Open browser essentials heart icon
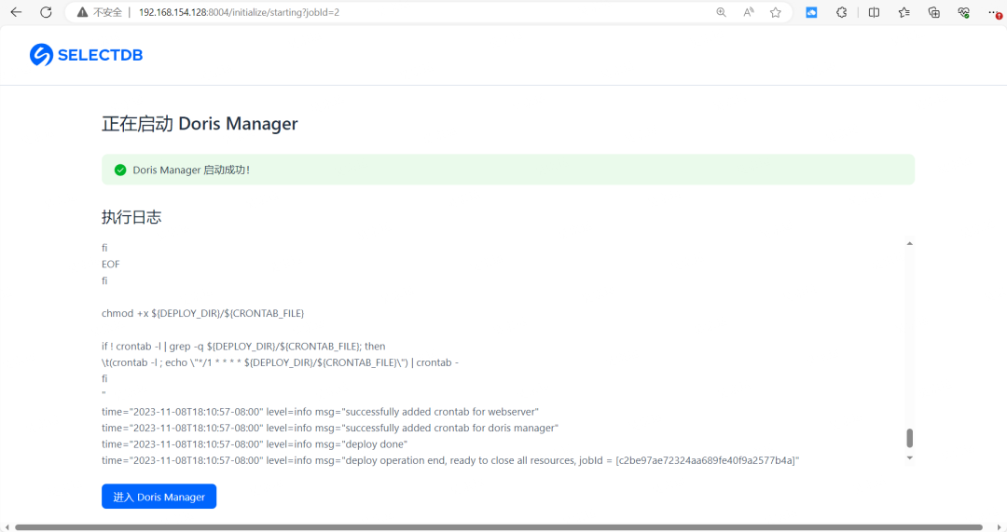 coord(963,12)
